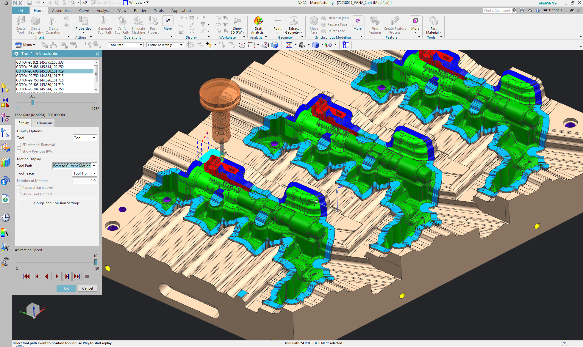Click Cancel in Tool Path Visualization

87,288
